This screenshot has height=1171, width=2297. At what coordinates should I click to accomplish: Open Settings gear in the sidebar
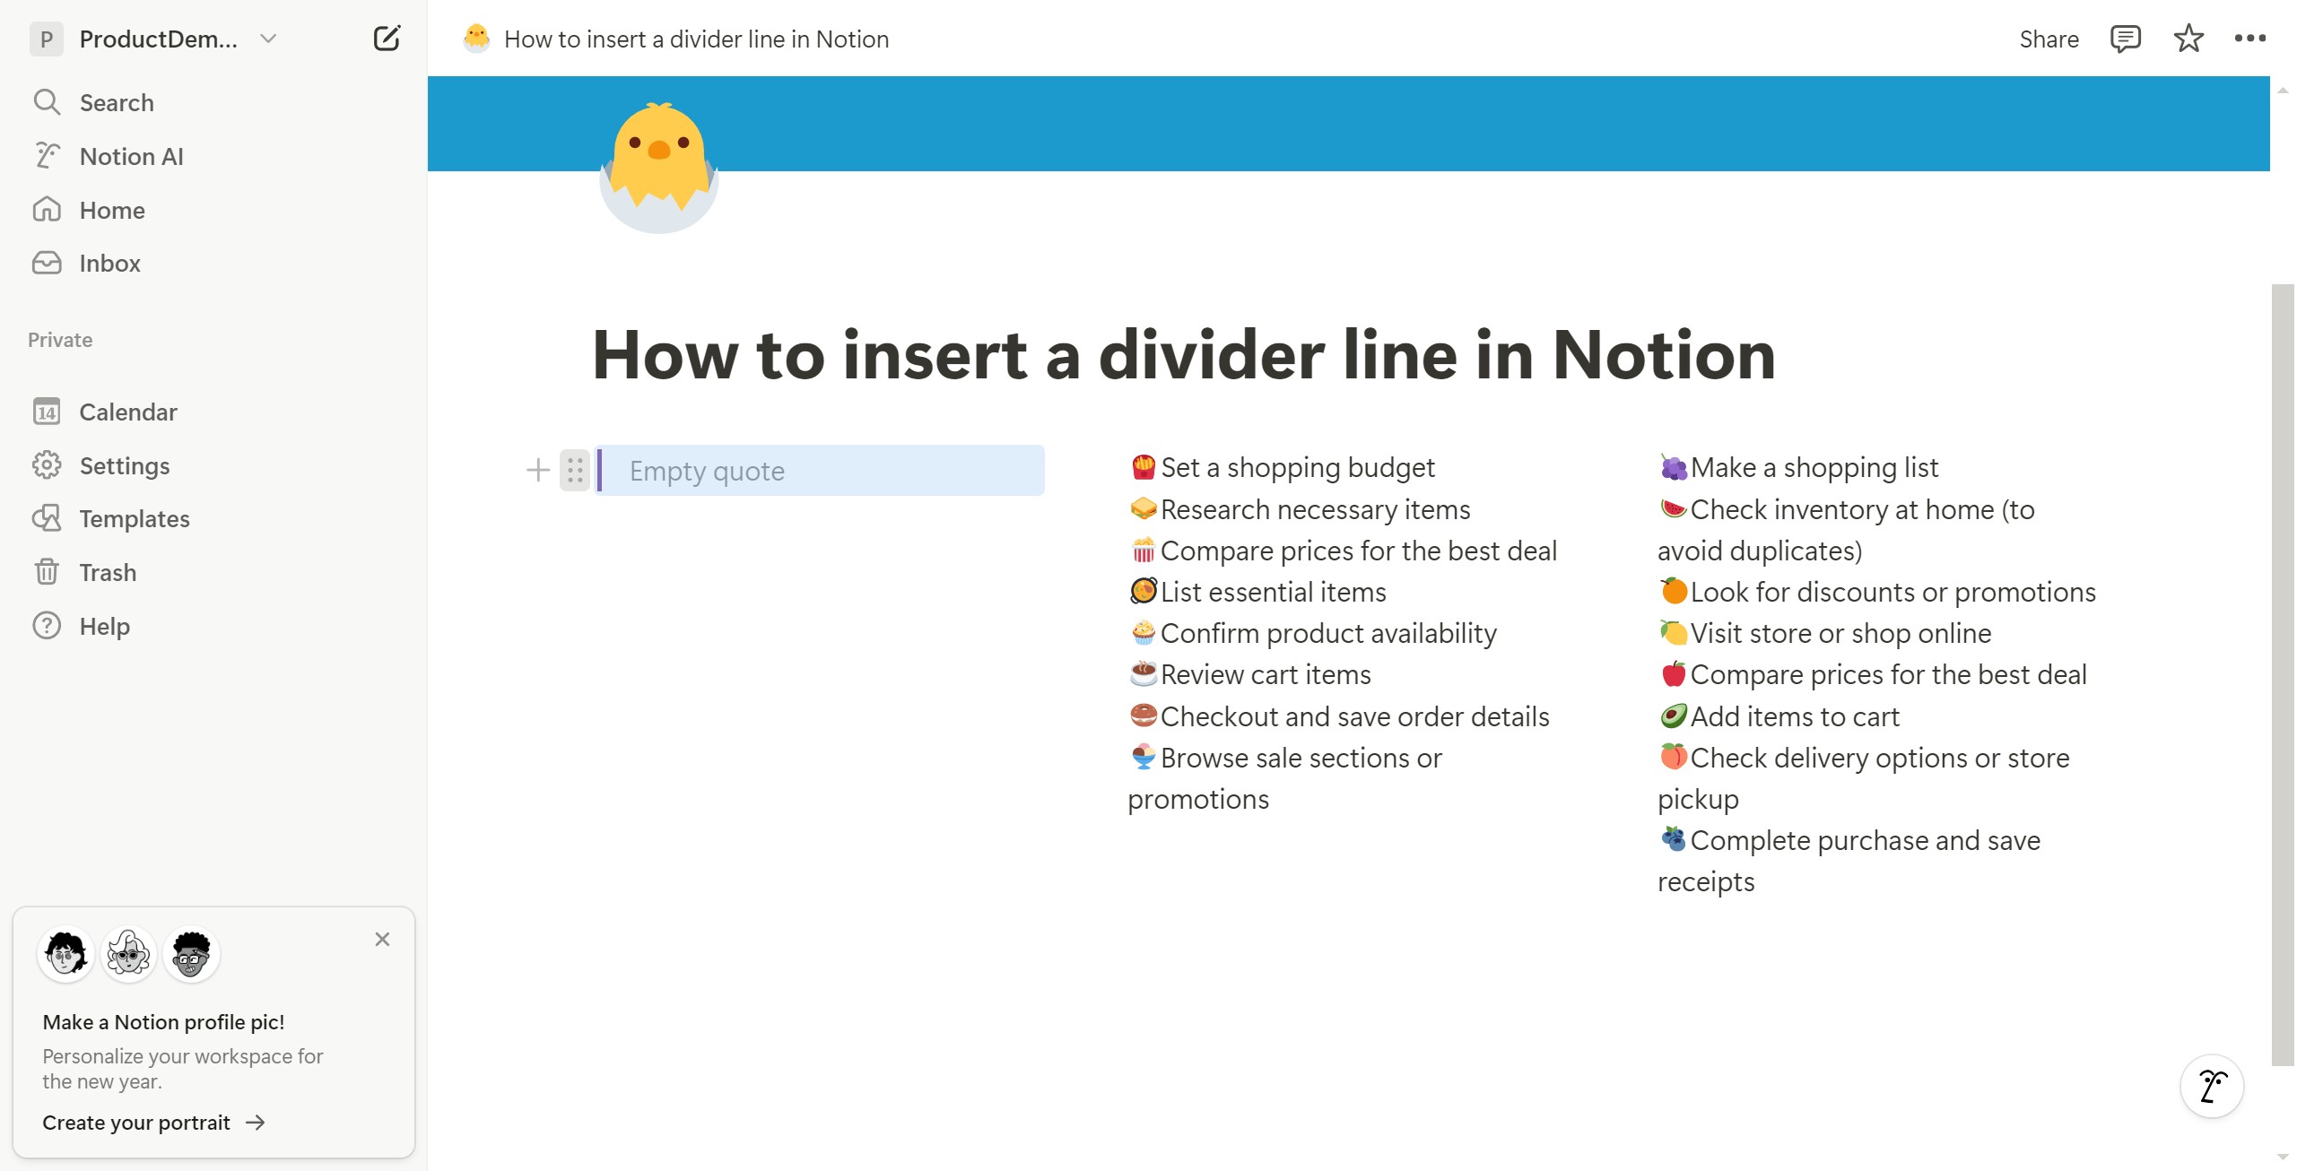pyautogui.click(x=47, y=465)
